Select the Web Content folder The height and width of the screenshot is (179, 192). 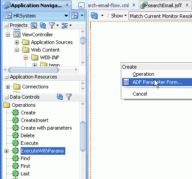click(45, 50)
